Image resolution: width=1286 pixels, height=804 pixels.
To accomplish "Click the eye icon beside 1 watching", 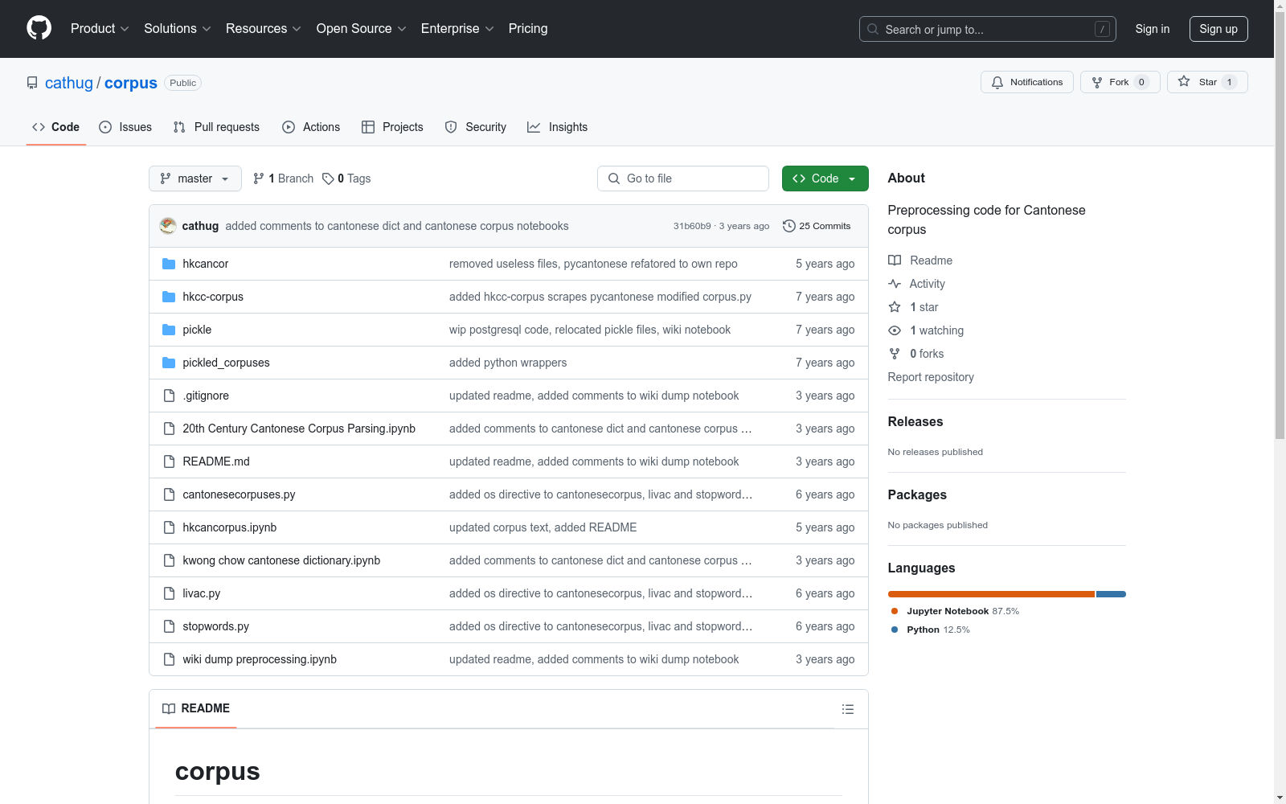I will pos(895,330).
